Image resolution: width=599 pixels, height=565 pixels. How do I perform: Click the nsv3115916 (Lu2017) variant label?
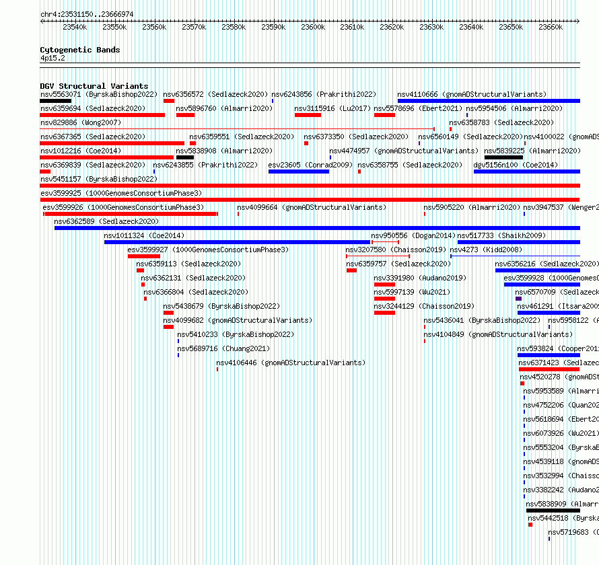[x=332, y=108]
